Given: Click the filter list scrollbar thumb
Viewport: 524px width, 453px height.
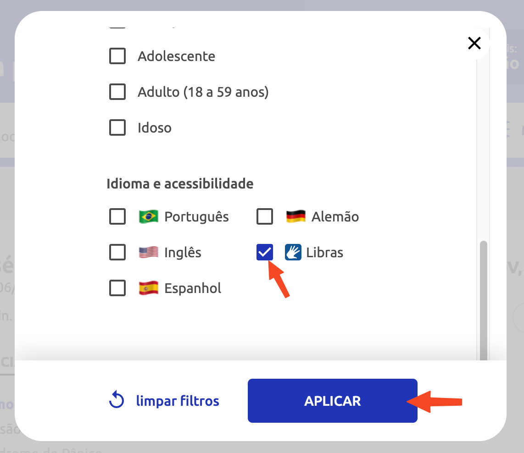Looking at the screenshot, I should 483,300.
